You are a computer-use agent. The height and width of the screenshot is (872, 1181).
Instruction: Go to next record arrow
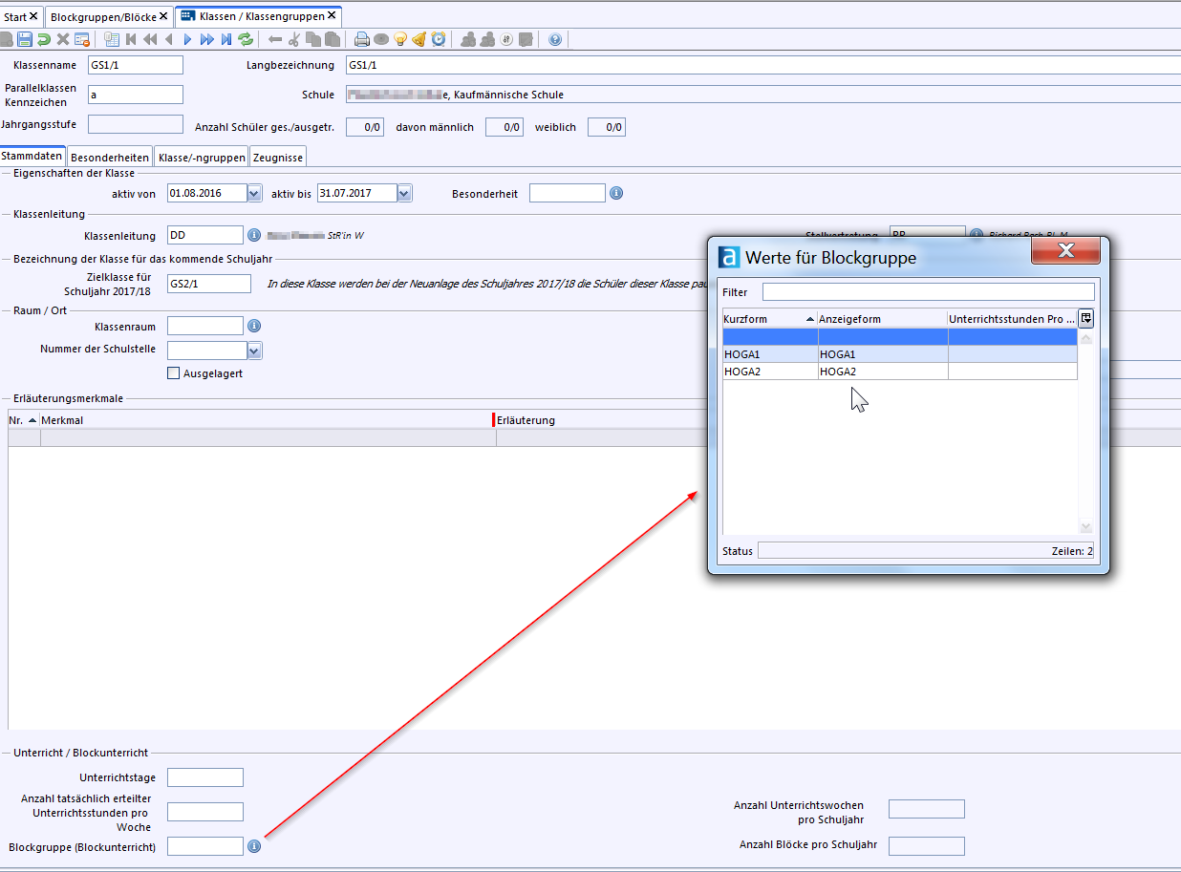point(187,39)
